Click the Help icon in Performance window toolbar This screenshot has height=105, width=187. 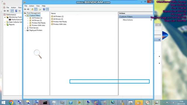tap(16, 11)
